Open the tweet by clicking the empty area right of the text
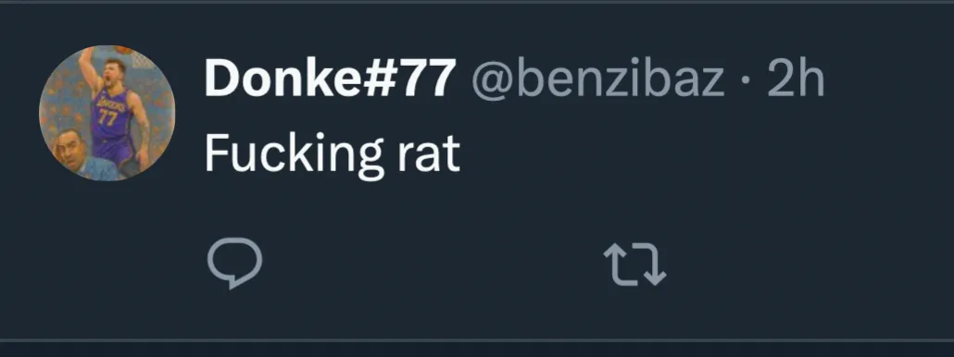 click(x=699, y=154)
